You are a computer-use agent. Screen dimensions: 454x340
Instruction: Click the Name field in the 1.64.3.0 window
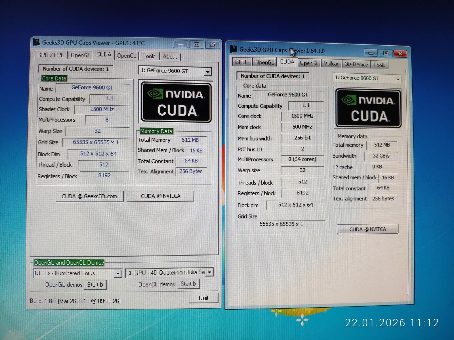(288, 95)
